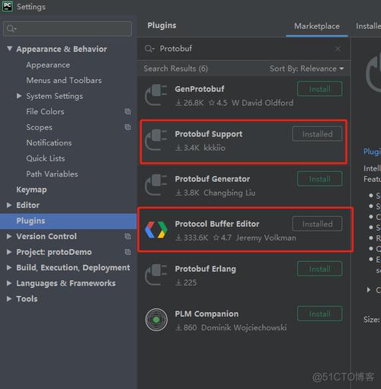Click the GenProtobuf plugin icon
This screenshot has width=381, height=389.
(x=156, y=95)
